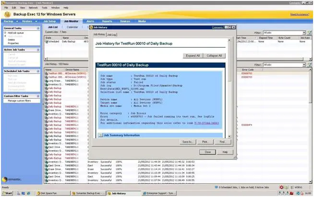The width and height of the screenshot is (314, 197).
Task: Collapse the Active Job Tasks chevron icon
Action: tap(38, 49)
